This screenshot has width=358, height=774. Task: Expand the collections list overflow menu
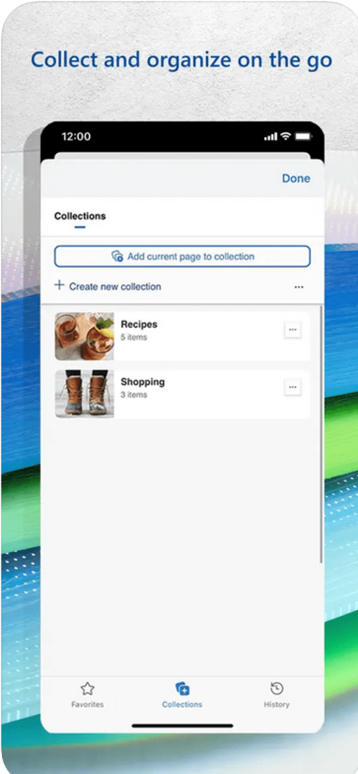[x=299, y=287]
